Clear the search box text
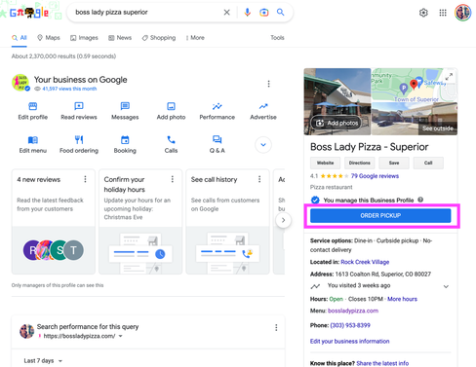 pyautogui.click(x=226, y=13)
